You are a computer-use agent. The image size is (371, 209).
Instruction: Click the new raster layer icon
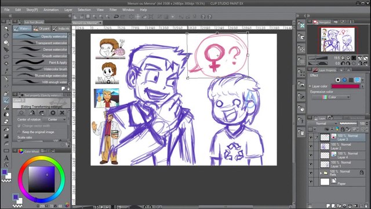click(x=329, y=206)
